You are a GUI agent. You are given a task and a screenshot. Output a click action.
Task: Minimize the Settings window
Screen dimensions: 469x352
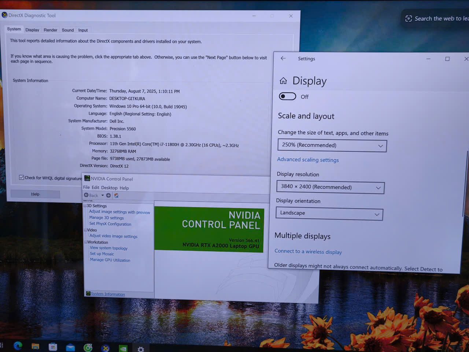click(428, 59)
